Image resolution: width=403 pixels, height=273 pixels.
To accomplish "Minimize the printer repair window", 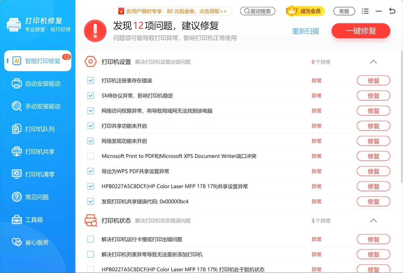I will [x=378, y=11].
